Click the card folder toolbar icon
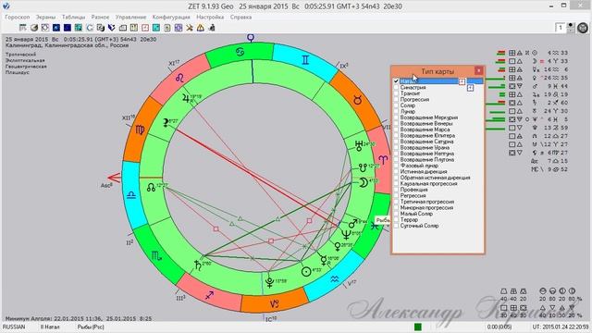The image size is (592, 333). pyautogui.click(x=123, y=28)
